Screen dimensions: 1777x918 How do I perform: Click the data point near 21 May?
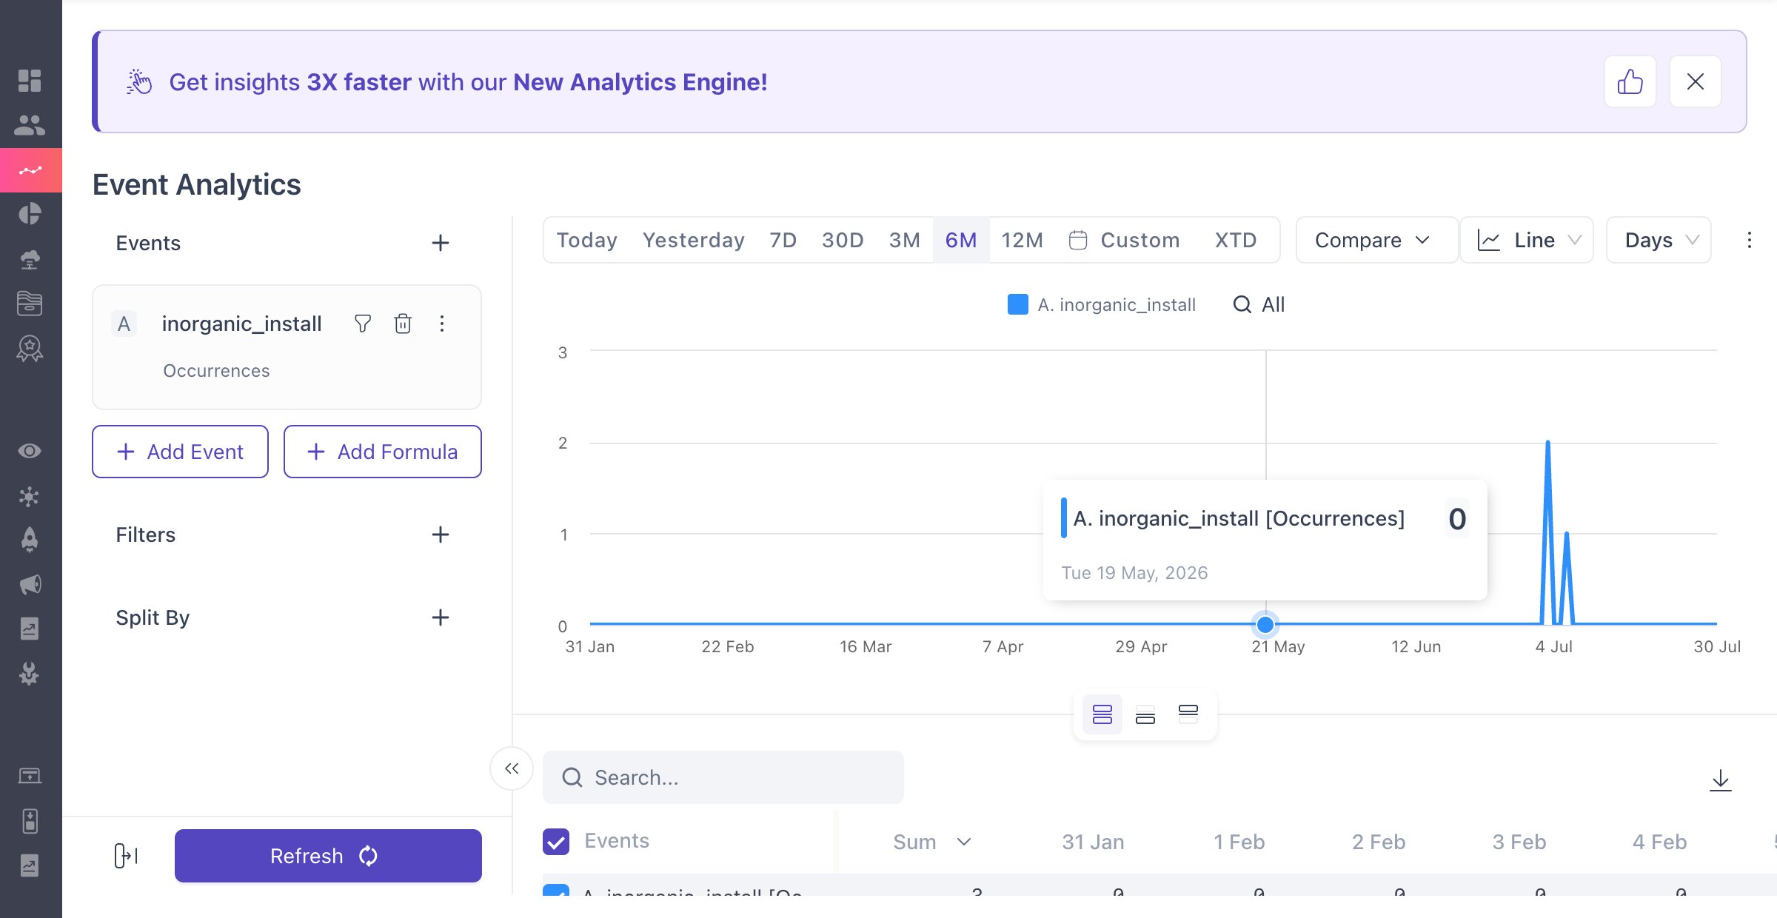click(x=1265, y=624)
